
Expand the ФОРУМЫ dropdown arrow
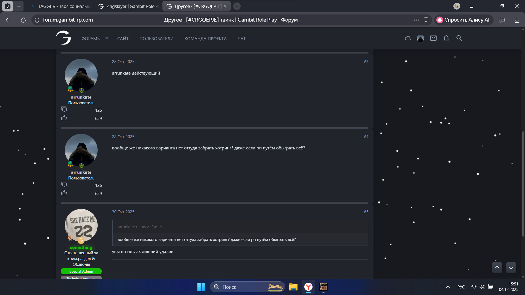pos(107,38)
